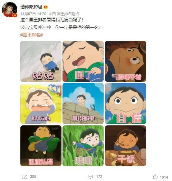Open the 加油冲 sticker image

click(83, 104)
